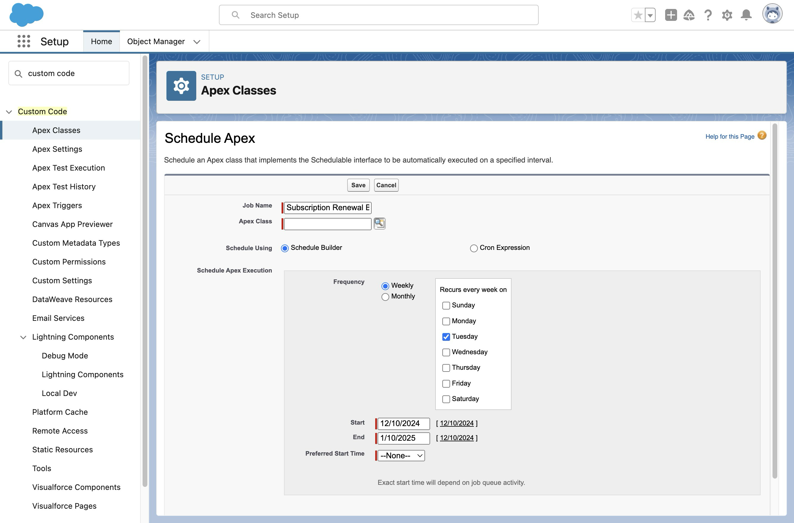The height and width of the screenshot is (523, 794).
Task: Check the Friday checkbox
Action: pos(446,383)
